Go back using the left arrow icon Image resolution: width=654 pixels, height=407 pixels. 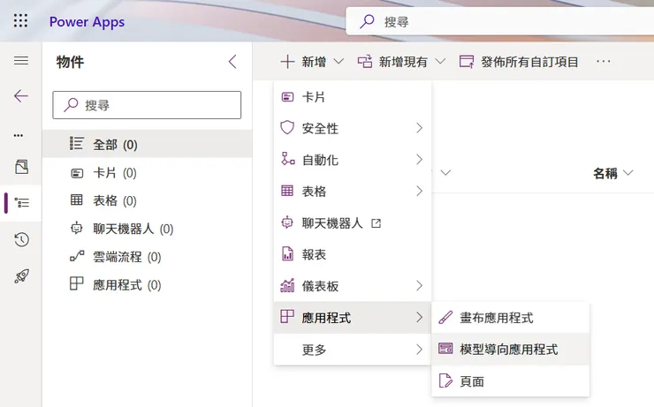(21, 96)
